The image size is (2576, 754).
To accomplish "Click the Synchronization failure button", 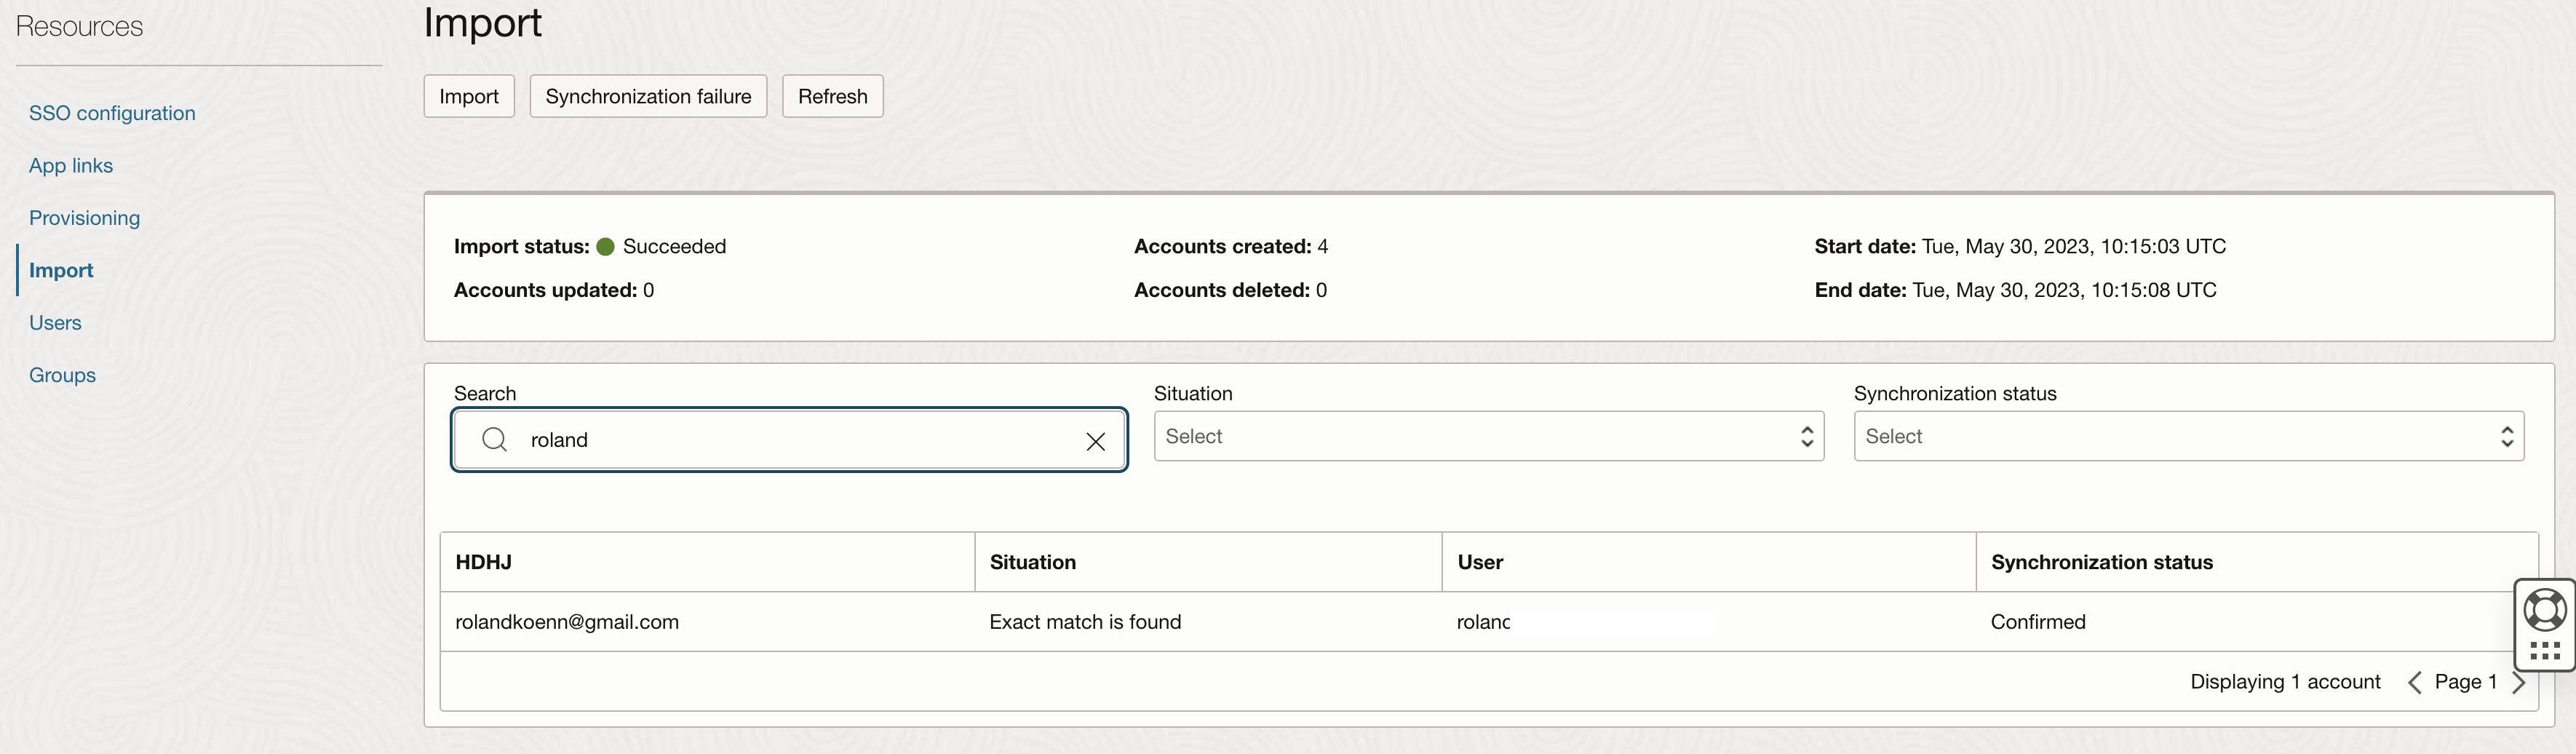I will click(648, 97).
